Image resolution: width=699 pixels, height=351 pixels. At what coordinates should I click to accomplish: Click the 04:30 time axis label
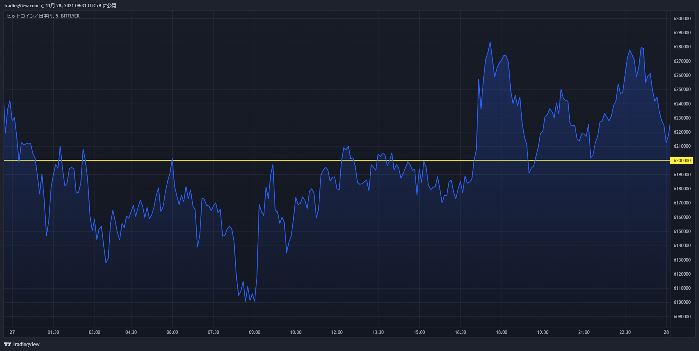(x=131, y=332)
